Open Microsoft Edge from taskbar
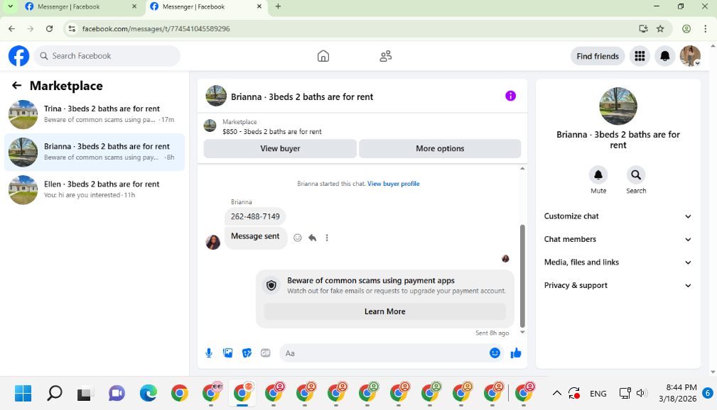Image resolution: width=717 pixels, height=410 pixels. 148,393
